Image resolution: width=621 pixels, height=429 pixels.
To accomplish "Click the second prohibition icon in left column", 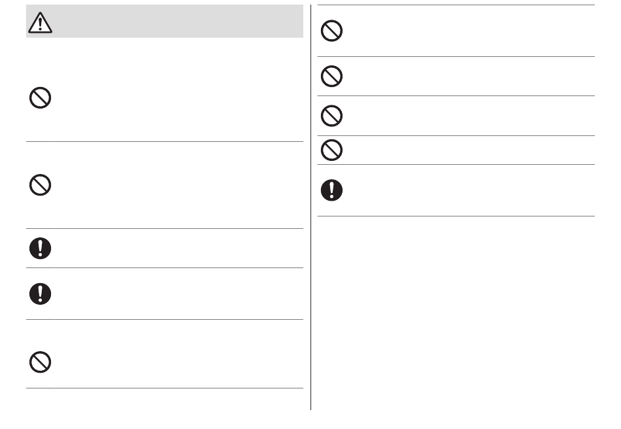I will (x=41, y=184).
